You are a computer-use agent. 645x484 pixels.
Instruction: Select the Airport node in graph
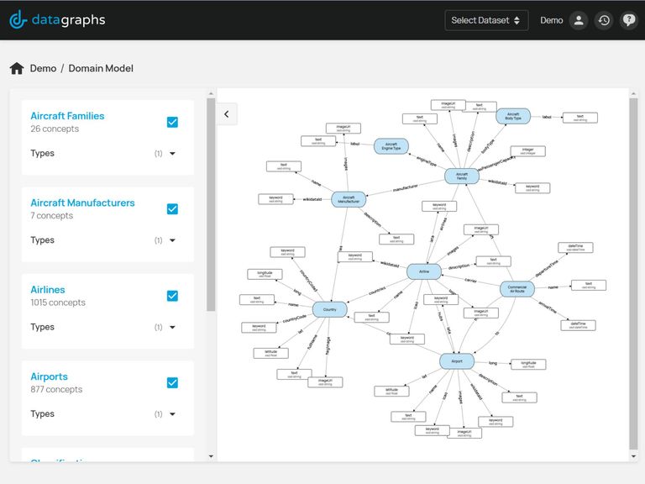coord(457,361)
